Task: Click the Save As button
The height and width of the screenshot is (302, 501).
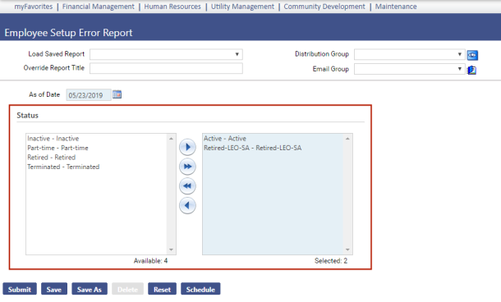Action: pyautogui.click(x=90, y=289)
